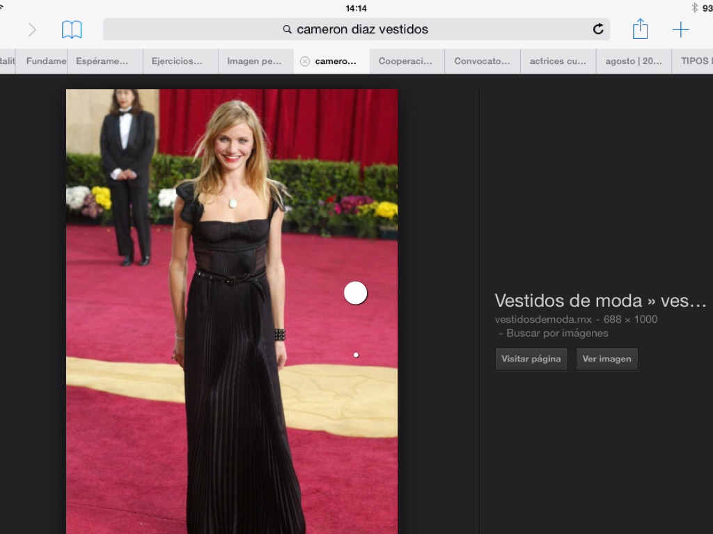The width and height of the screenshot is (713, 534).
Task: Click the 'Buscar por imágenes' link
Action: [x=557, y=333]
